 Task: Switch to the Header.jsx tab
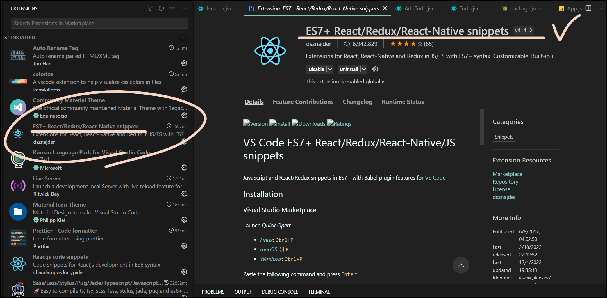(215, 8)
